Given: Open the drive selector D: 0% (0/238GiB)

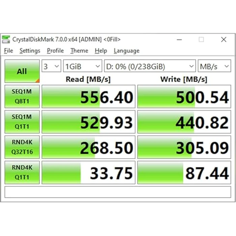Looking at the screenshot, I should coord(150,66).
